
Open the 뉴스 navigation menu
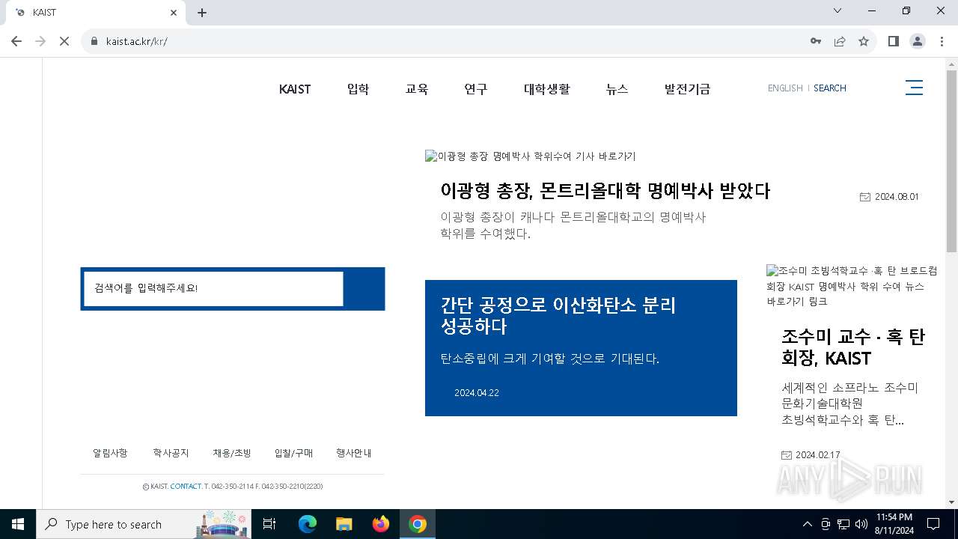pos(617,89)
